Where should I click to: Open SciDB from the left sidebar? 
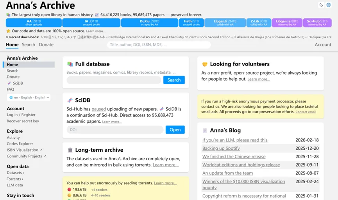tap(15, 83)
